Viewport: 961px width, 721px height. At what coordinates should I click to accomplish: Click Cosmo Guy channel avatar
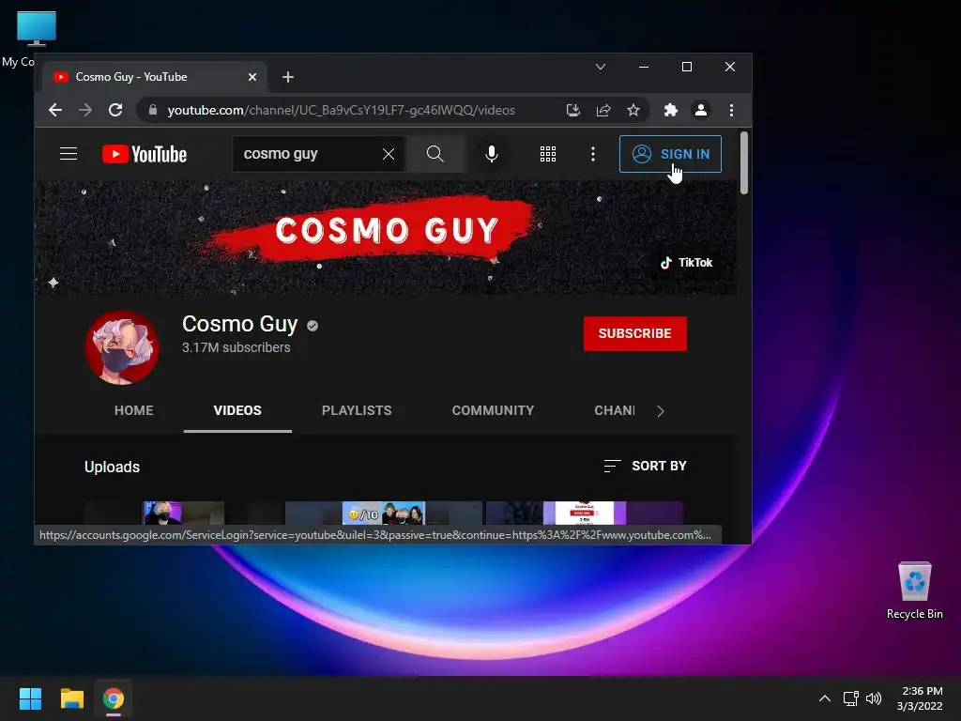tap(122, 347)
